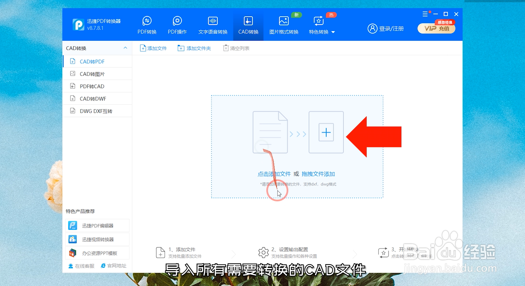Click the CAD转图片 picture icon
Image resolution: width=525 pixels, height=286 pixels.
pyautogui.click(x=72, y=74)
